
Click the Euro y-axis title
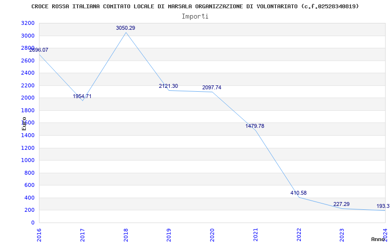pos(24,123)
